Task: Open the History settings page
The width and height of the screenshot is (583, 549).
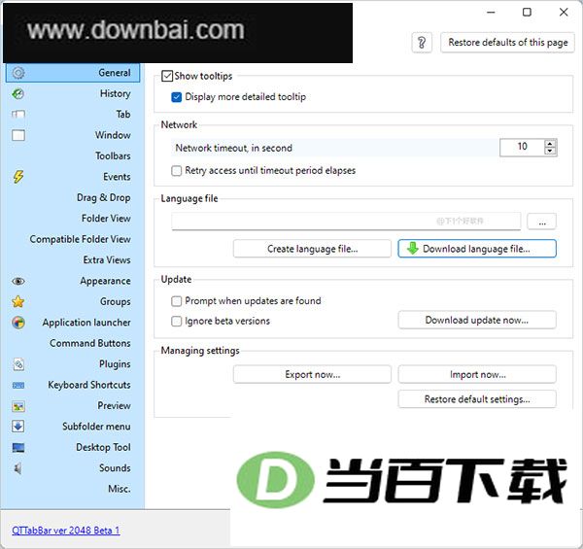Action: (x=73, y=93)
